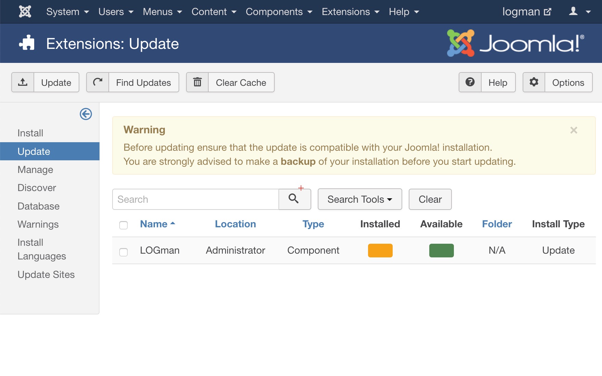Sort by the Type column header
This screenshot has height=376, width=602.
(313, 224)
